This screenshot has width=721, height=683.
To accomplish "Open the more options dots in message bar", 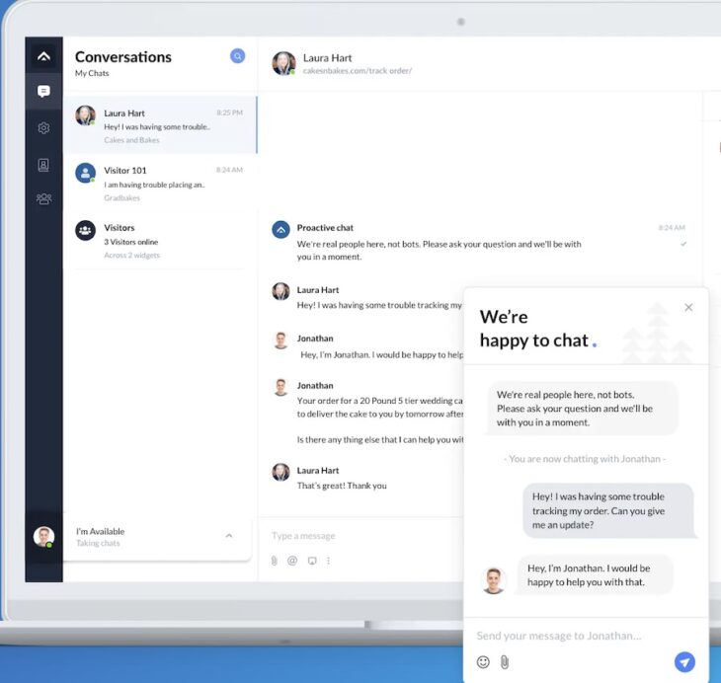I will click(328, 561).
